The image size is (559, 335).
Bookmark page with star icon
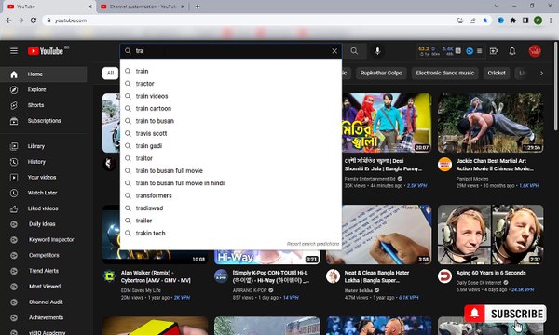pyautogui.click(x=485, y=20)
